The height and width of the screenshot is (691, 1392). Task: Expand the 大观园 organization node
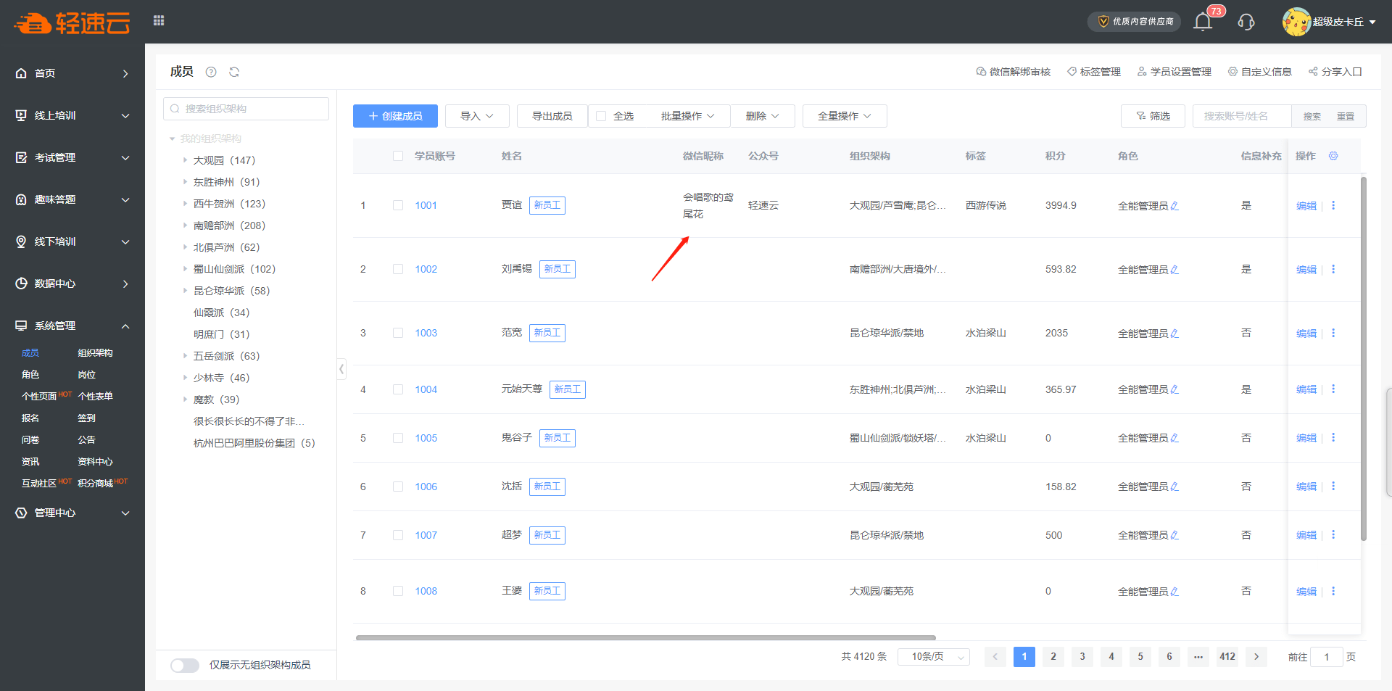[185, 160]
